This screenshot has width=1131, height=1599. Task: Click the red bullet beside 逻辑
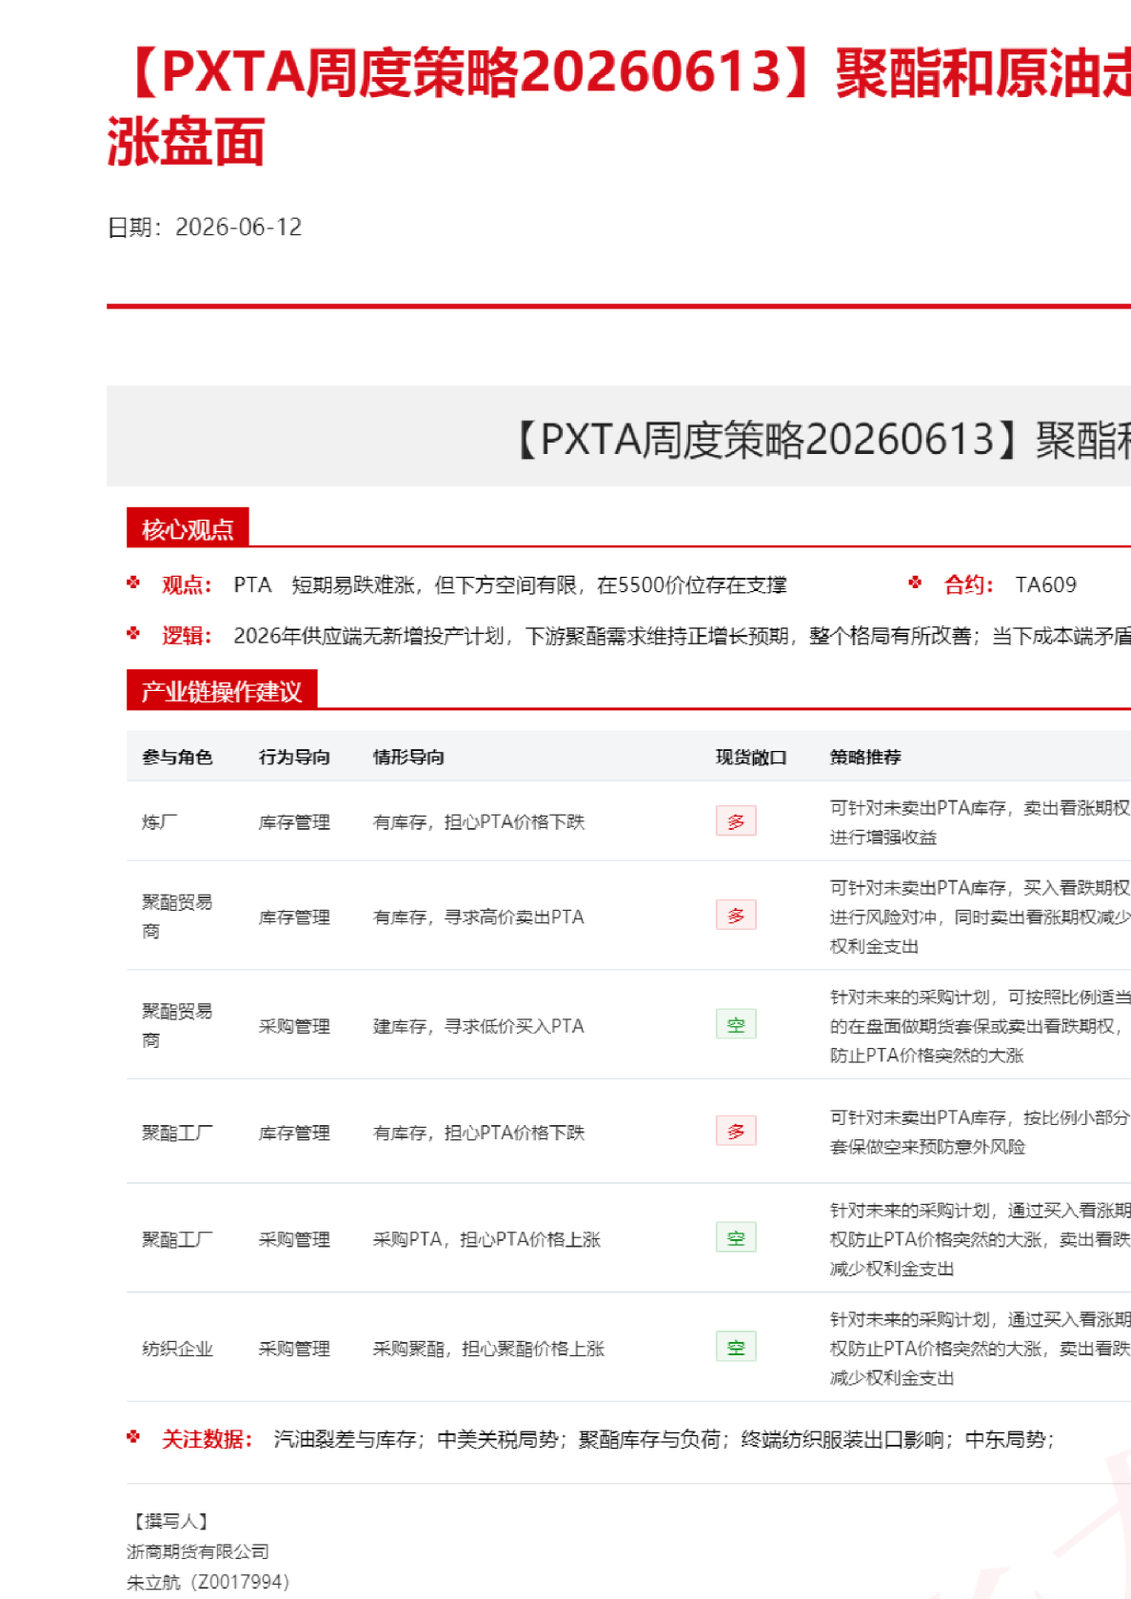[x=133, y=633]
